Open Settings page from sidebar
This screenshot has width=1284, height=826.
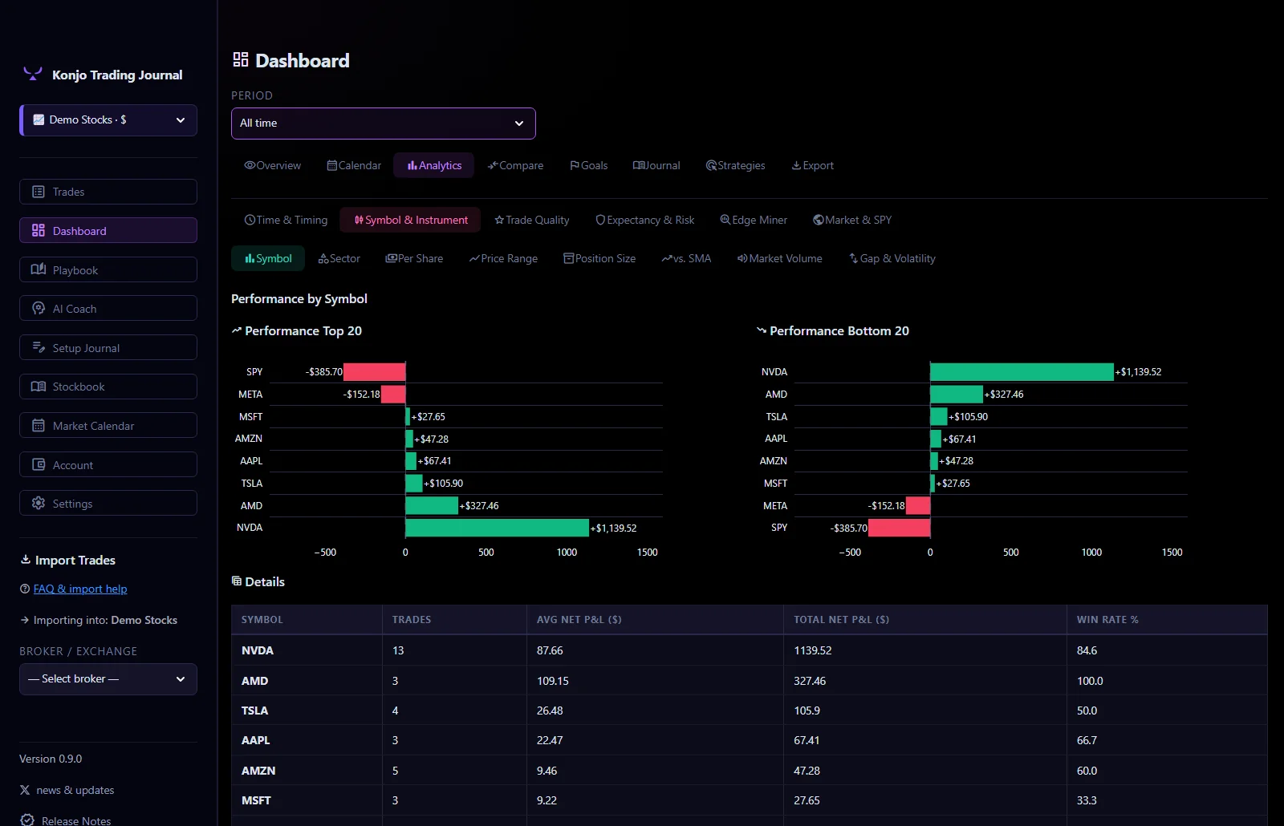point(108,503)
